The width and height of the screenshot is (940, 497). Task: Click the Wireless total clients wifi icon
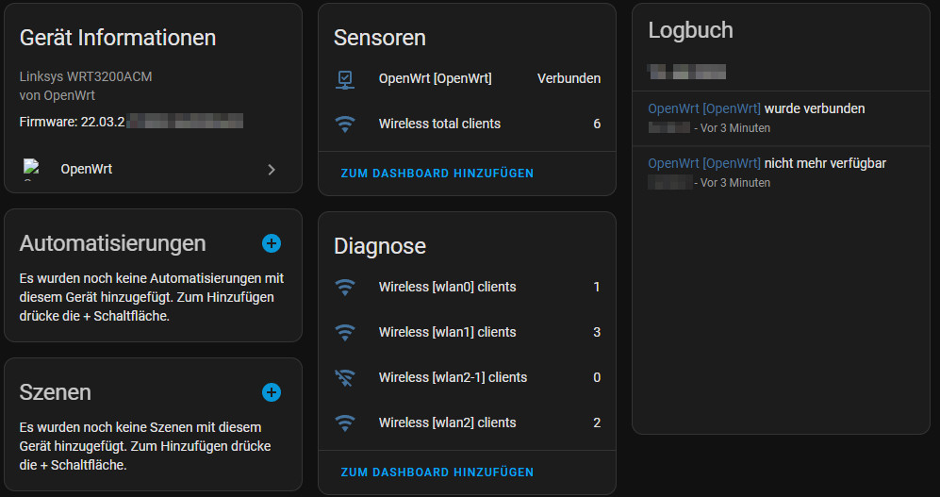(x=346, y=124)
